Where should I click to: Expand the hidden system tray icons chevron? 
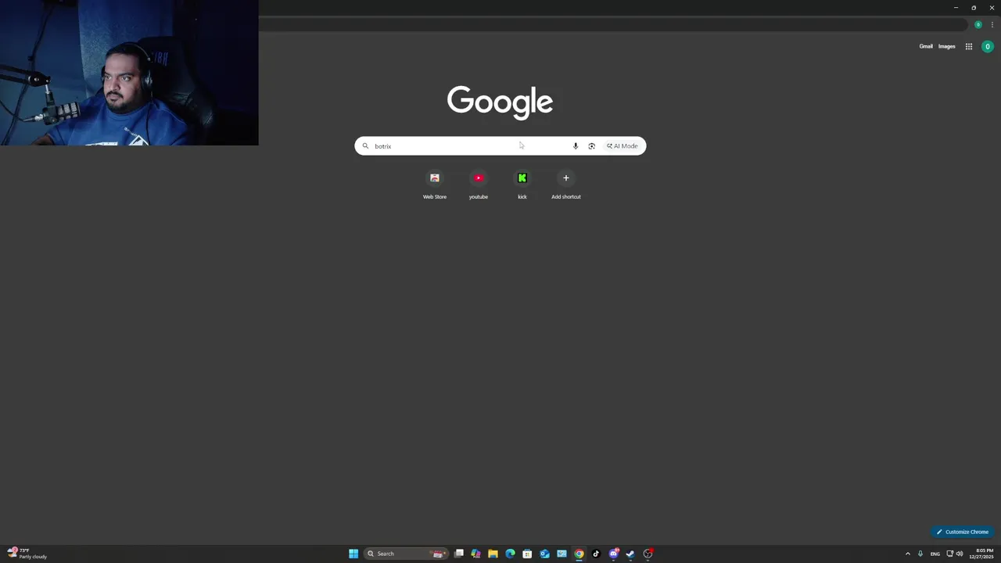pos(908,554)
